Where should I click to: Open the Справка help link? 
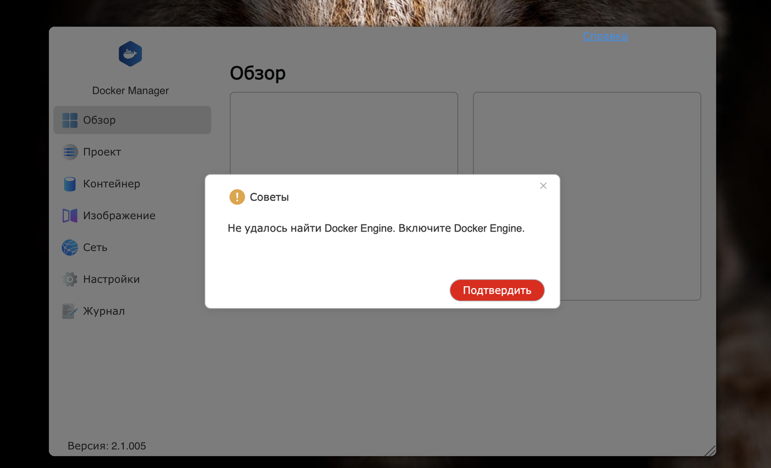[x=605, y=36]
